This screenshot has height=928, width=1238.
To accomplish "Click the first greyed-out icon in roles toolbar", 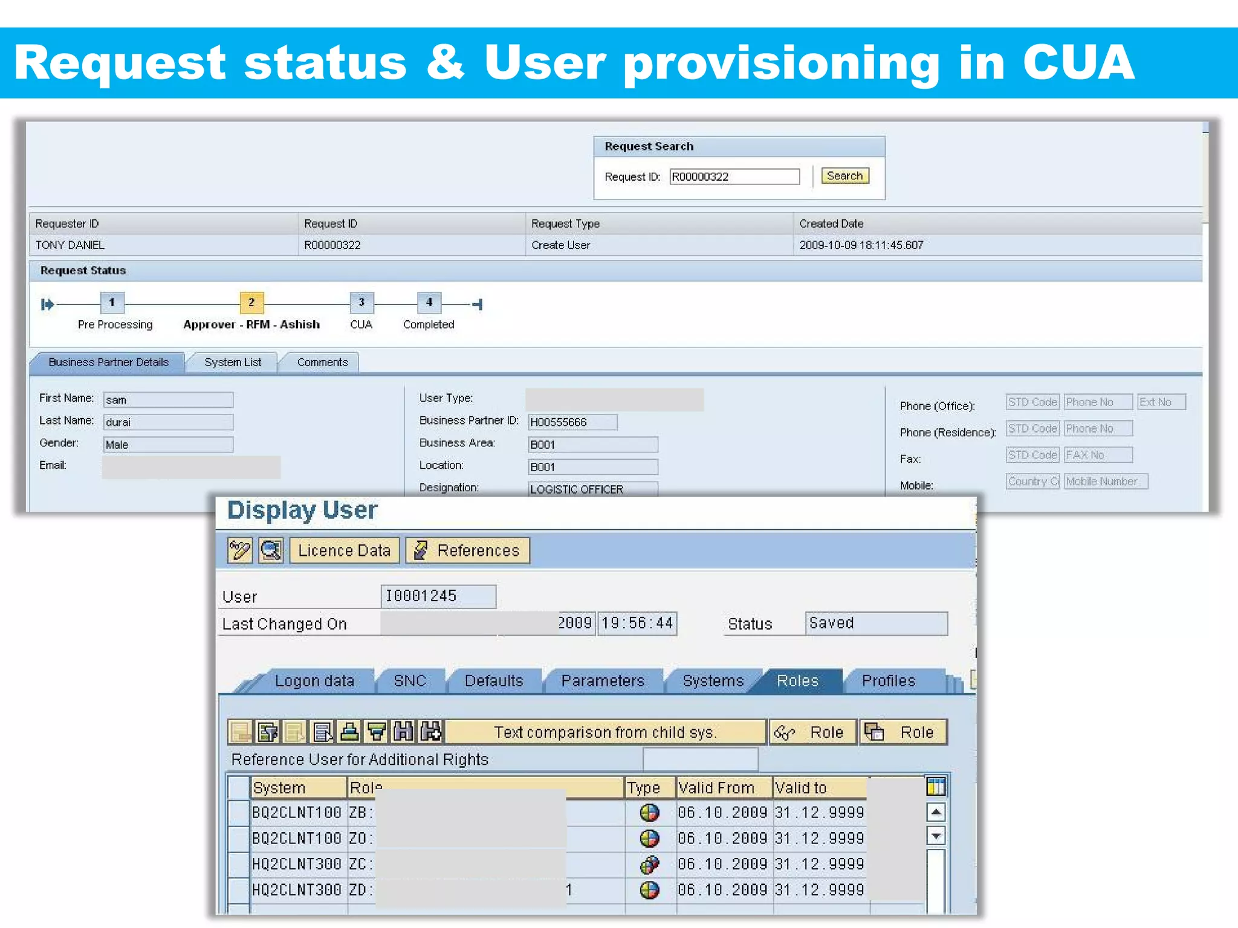I will click(x=240, y=732).
